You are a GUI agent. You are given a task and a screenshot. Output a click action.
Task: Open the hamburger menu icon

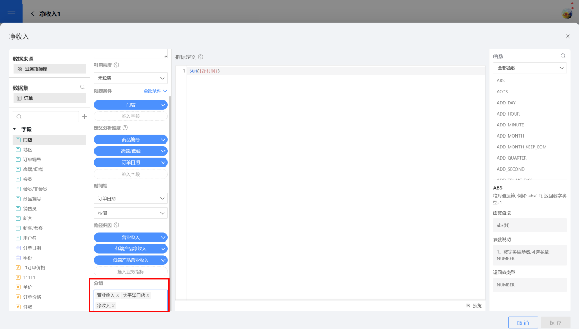tap(11, 14)
